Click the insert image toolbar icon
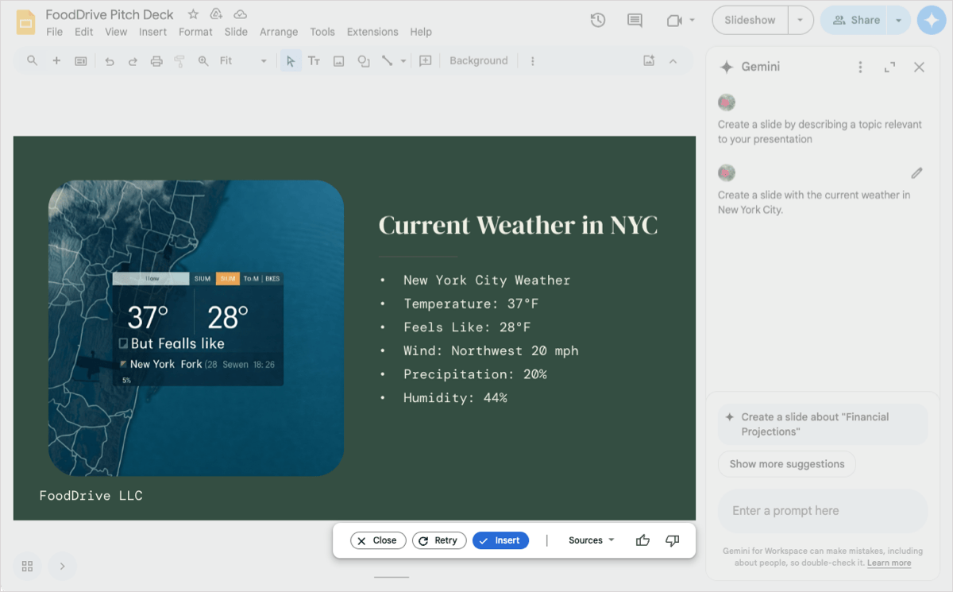The width and height of the screenshot is (953, 592). 339,61
